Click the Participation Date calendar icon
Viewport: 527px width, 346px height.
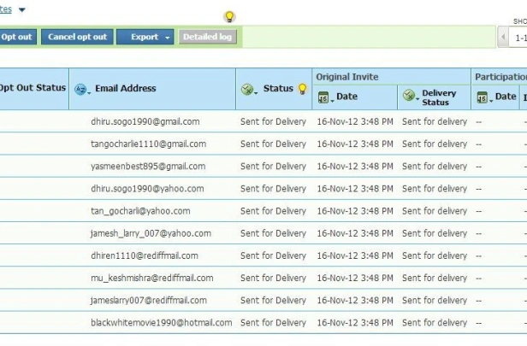483,97
